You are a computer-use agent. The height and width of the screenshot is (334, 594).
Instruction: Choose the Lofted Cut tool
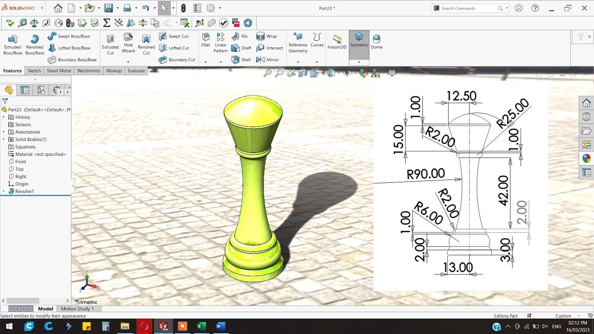174,48
